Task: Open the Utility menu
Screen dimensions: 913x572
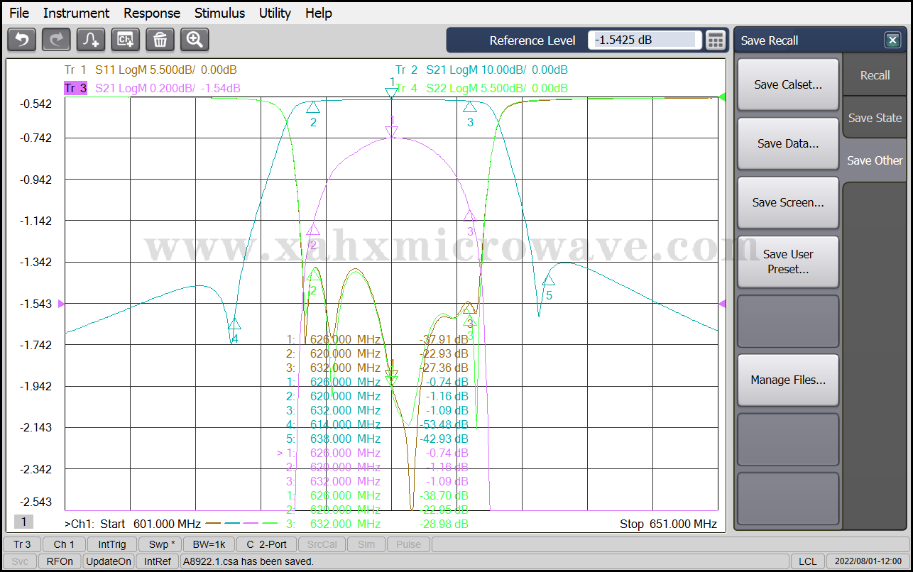Action: point(275,13)
